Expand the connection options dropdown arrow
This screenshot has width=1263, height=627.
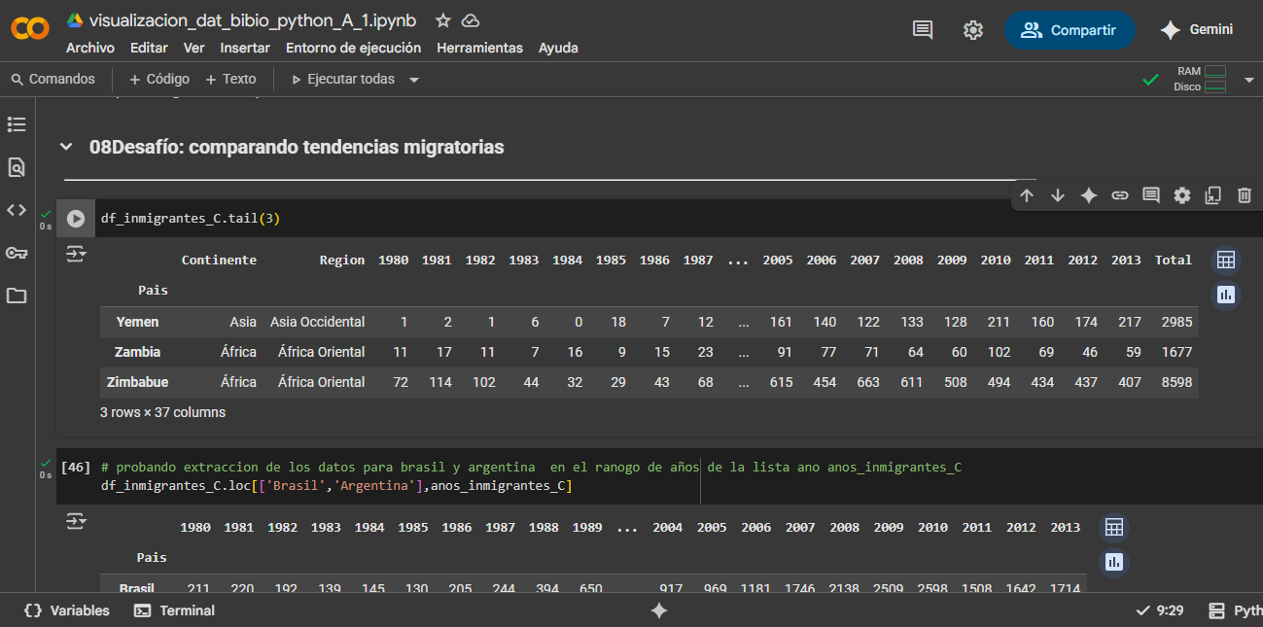coord(1249,80)
